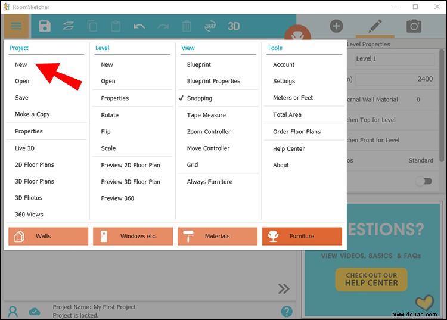Open the camera Snapshot mode tab
The width and height of the screenshot is (447, 320).
click(414, 26)
